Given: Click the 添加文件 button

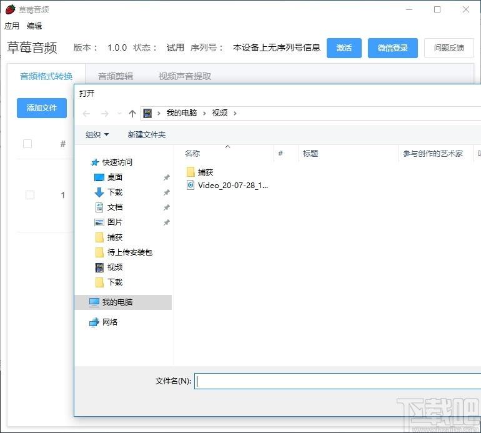Looking at the screenshot, I should pos(42,108).
